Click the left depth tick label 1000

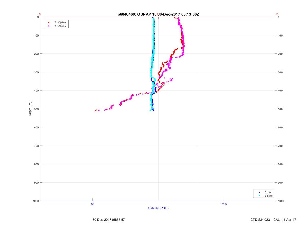pos(36,201)
